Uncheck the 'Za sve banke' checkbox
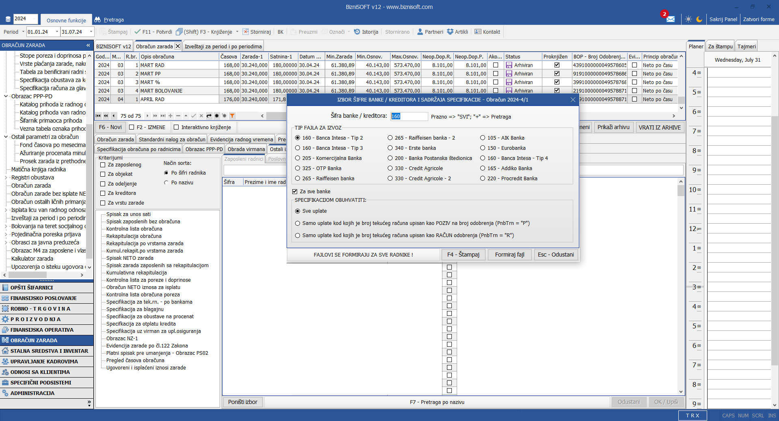Image resolution: width=779 pixels, height=421 pixels. click(295, 192)
